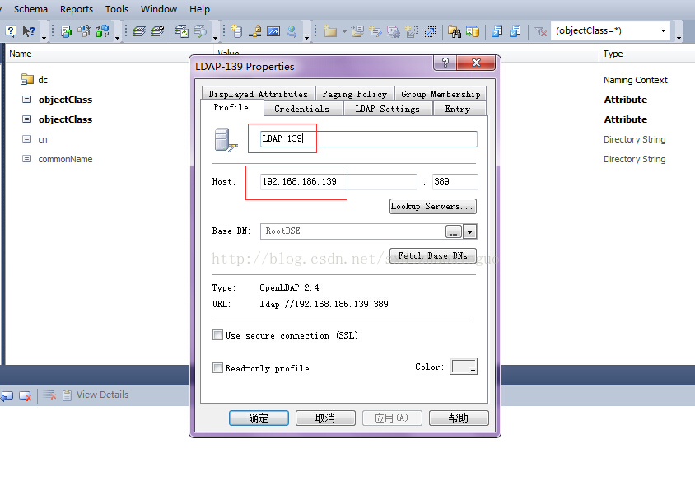Expand the overflow chevron after schema icons
Image resolution: width=695 pixels, height=500 pixels.
[215, 36]
